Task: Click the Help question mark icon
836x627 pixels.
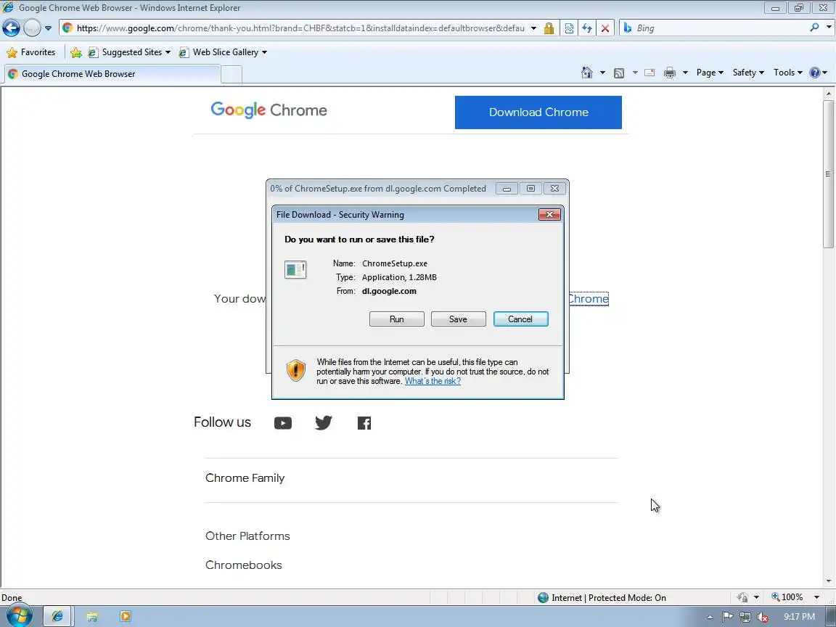Action: [x=815, y=73]
